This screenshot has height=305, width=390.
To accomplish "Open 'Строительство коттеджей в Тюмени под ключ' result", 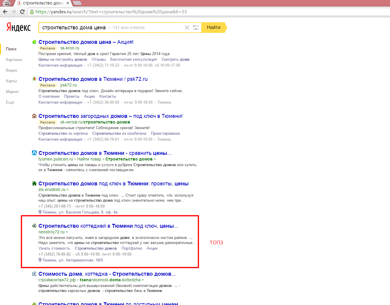I will coord(108,226).
